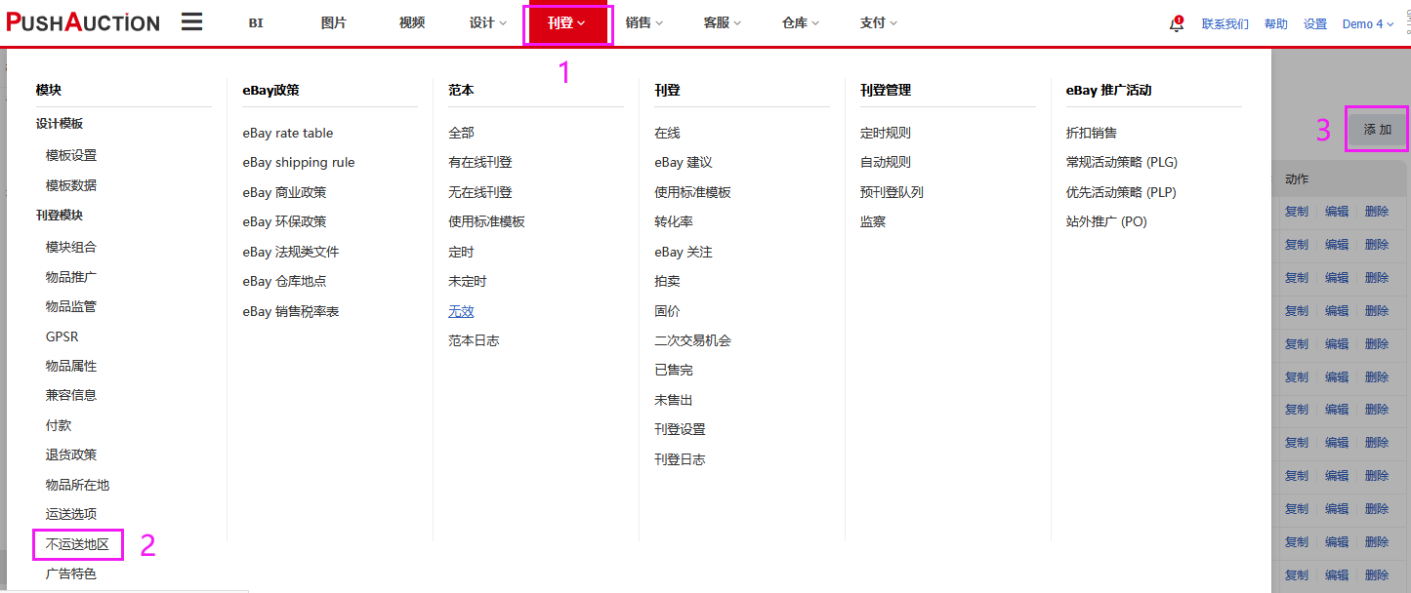The image size is (1411, 593).
Task: Open the notification bell icon
Action: coord(1177,24)
